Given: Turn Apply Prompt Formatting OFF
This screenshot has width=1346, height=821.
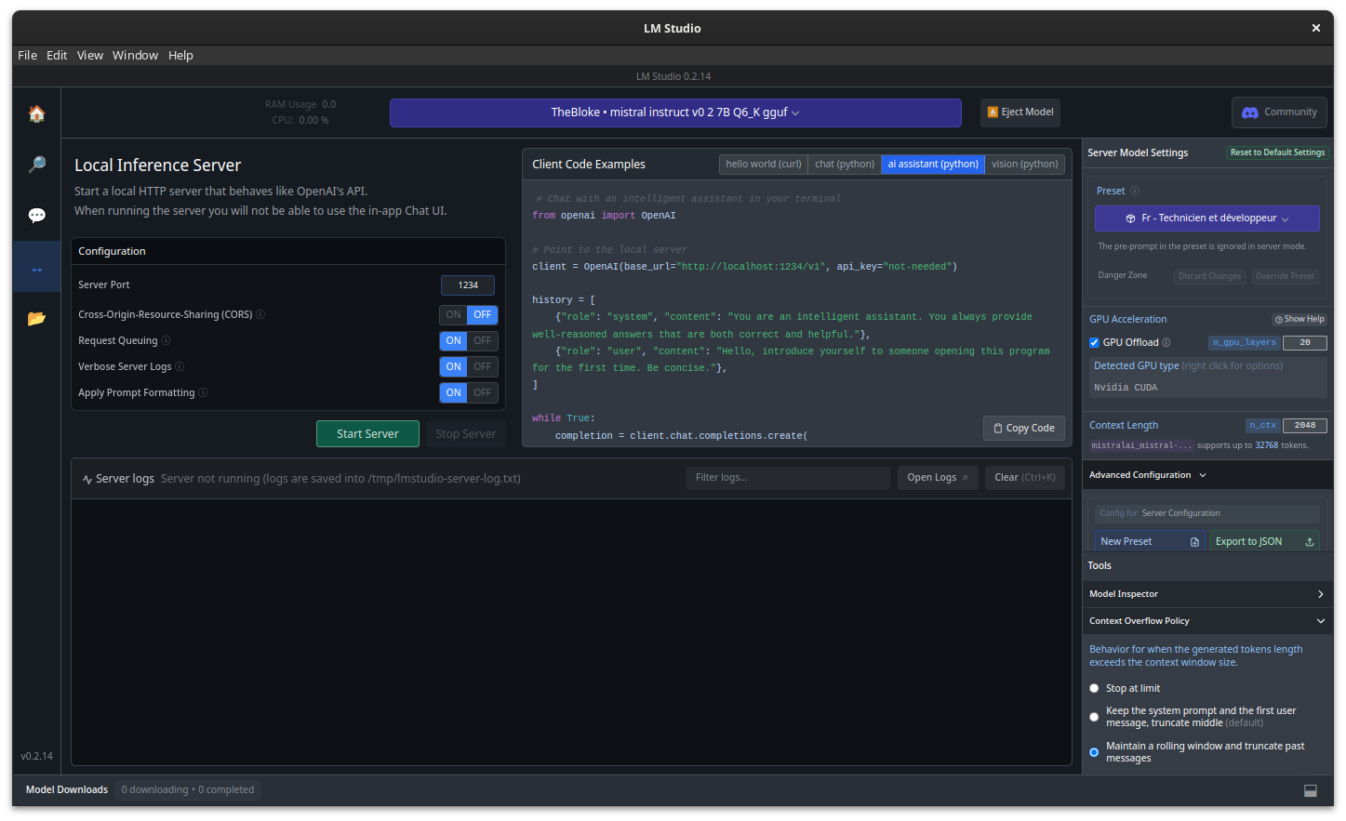Looking at the screenshot, I should tap(482, 393).
